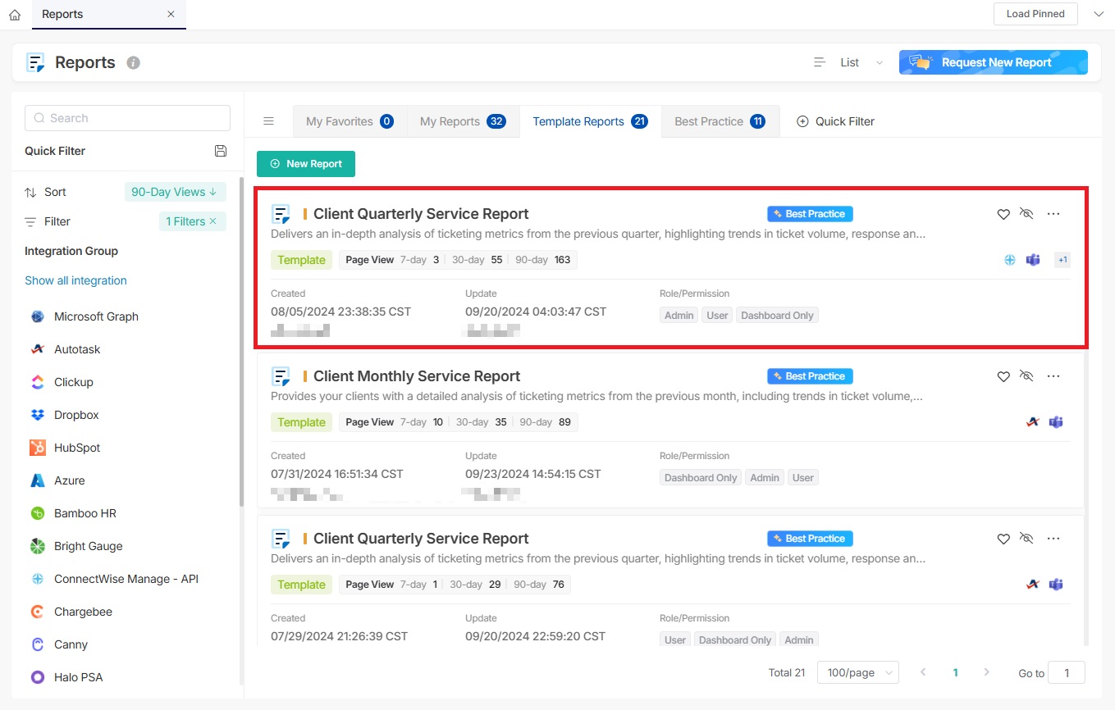Screen dimensions: 1115x710
Task: Open the 100/page size dropdown
Action: pyautogui.click(x=857, y=672)
